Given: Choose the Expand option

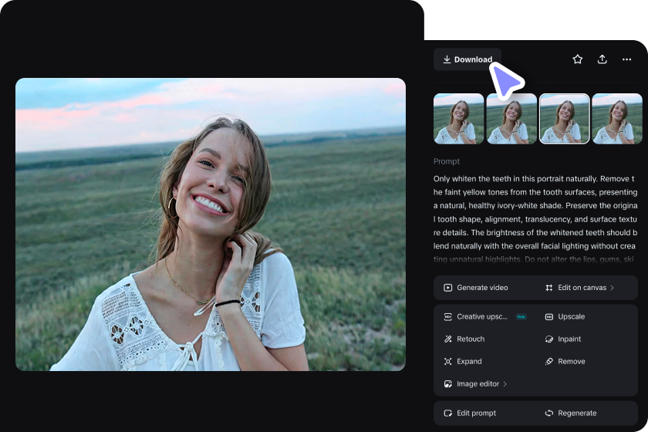Looking at the screenshot, I should [x=469, y=362].
